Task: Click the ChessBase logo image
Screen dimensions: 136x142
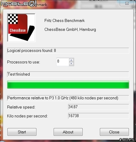Action: coord(21,28)
